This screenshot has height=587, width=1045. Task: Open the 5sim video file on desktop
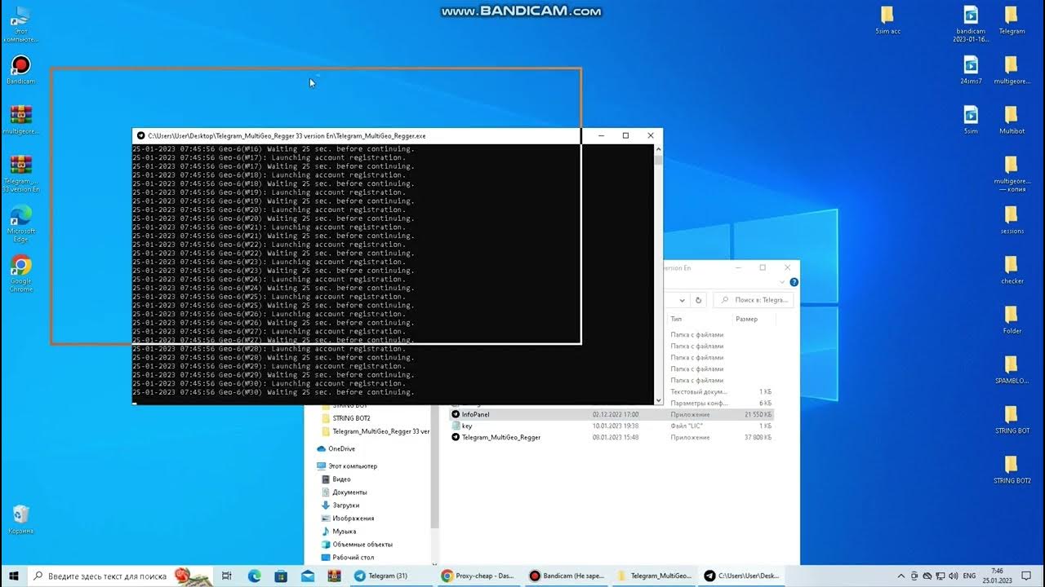971,118
